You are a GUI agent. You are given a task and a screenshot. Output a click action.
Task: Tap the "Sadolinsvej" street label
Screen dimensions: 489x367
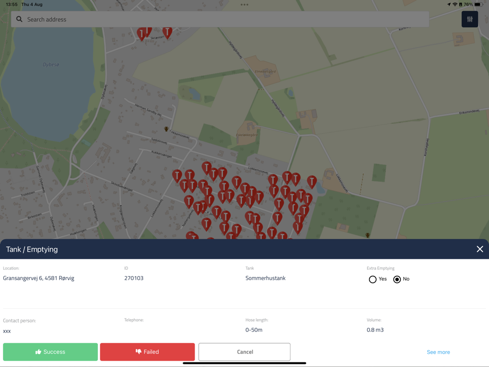click(x=159, y=141)
